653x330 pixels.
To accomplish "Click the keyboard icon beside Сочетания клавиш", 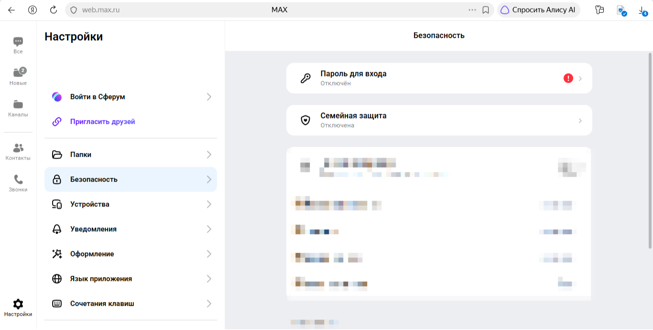I will click(57, 304).
